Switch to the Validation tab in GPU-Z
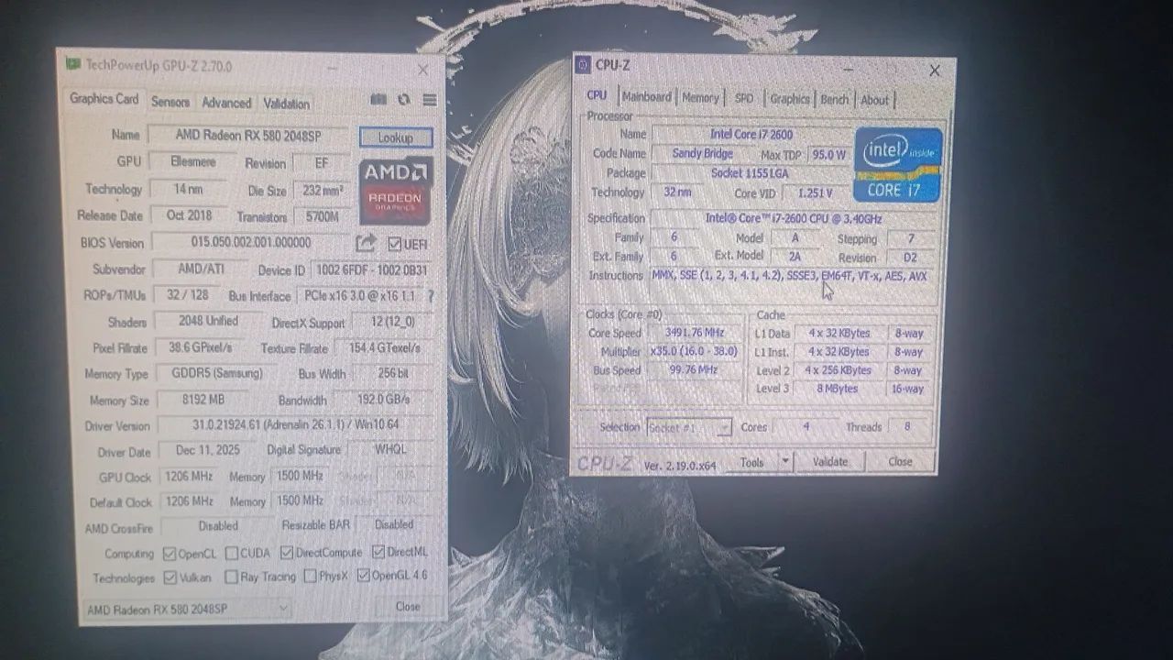Image resolution: width=1173 pixels, height=660 pixels. [287, 103]
